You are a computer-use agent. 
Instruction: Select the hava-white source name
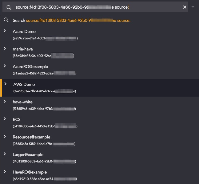click(22, 102)
